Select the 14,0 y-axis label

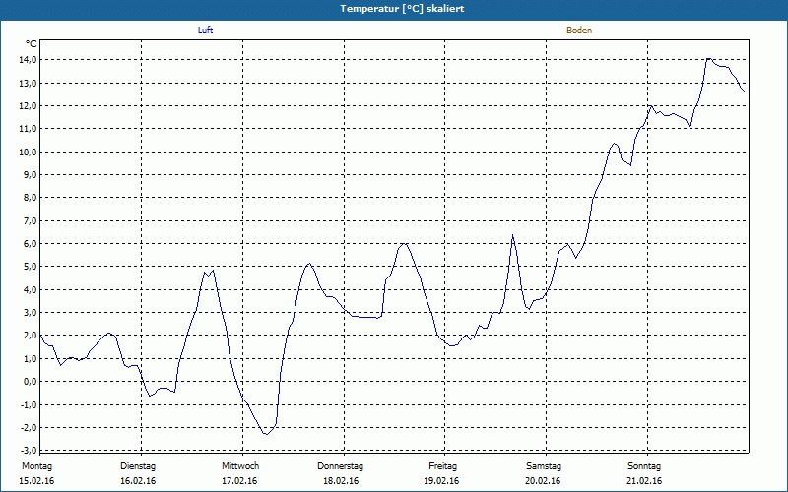pyautogui.click(x=29, y=60)
